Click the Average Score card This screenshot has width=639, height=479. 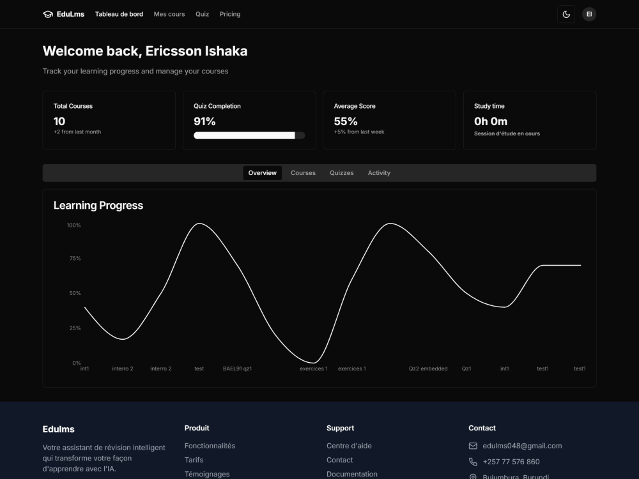pos(389,121)
